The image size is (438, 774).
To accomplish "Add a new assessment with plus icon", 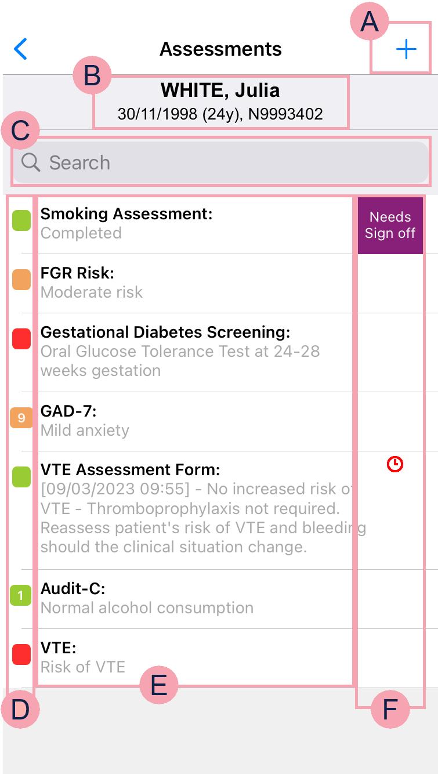I will coord(406,50).
